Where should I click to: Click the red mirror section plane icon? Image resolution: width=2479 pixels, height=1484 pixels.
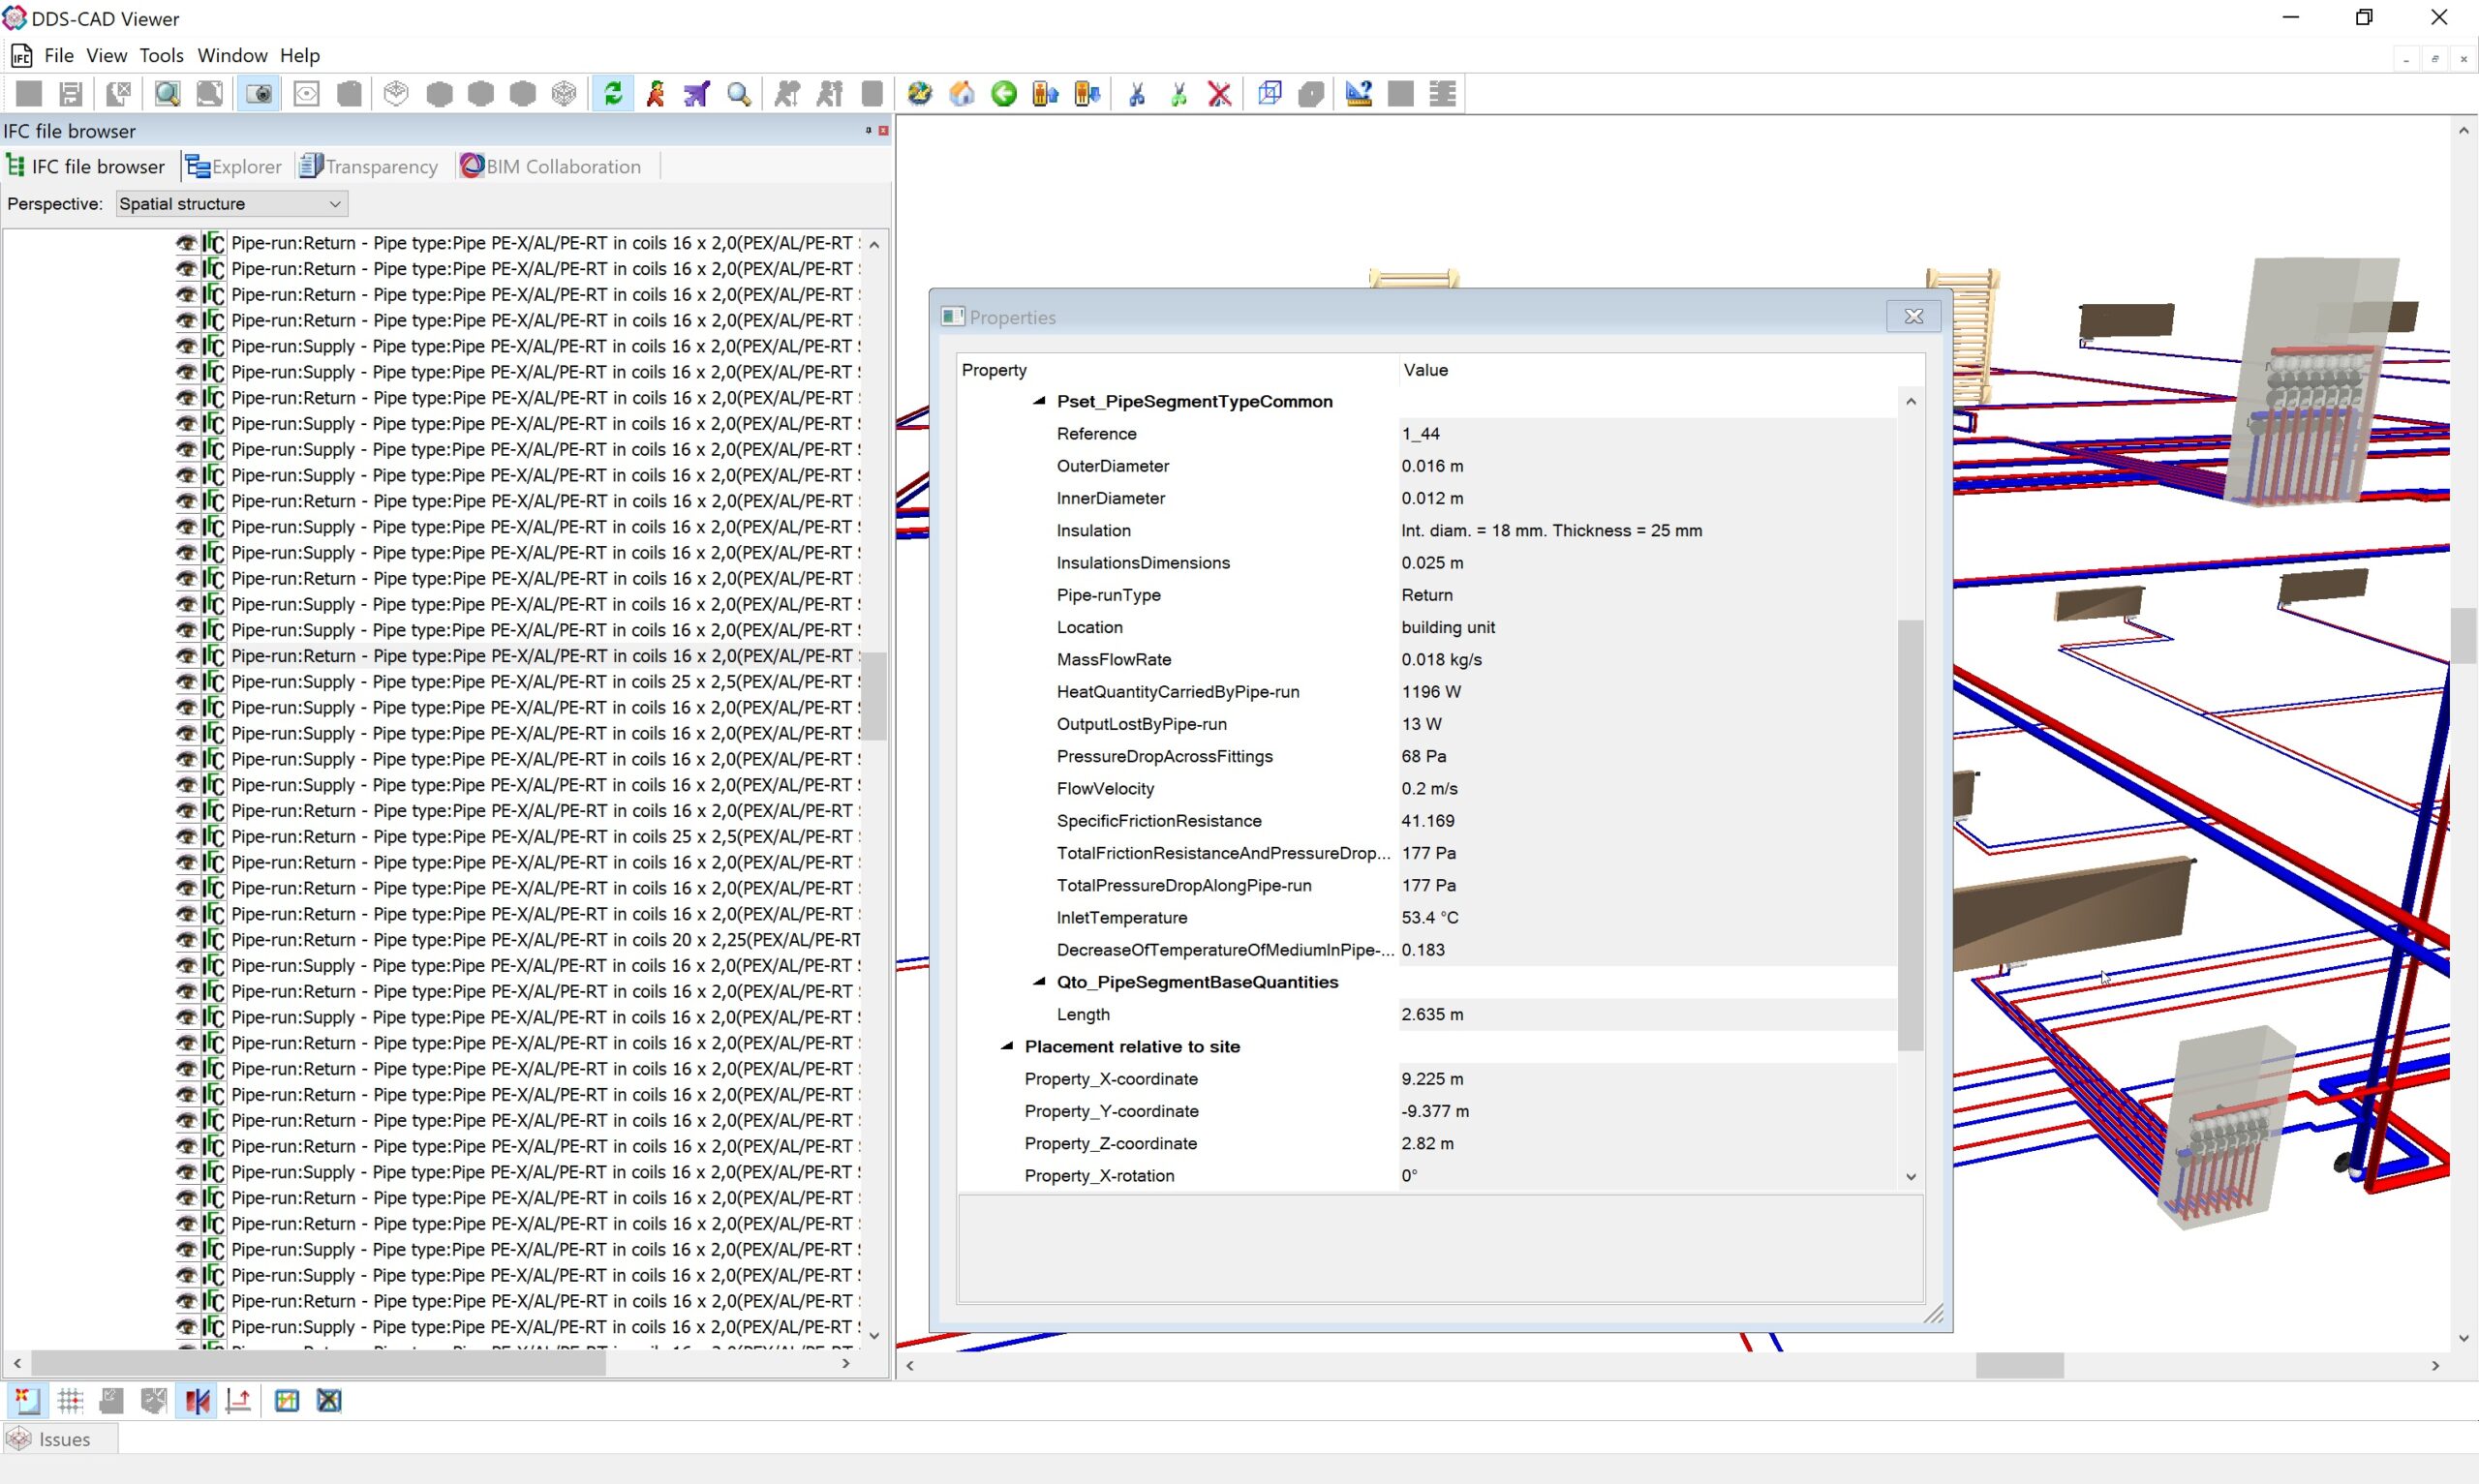tap(196, 1401)
